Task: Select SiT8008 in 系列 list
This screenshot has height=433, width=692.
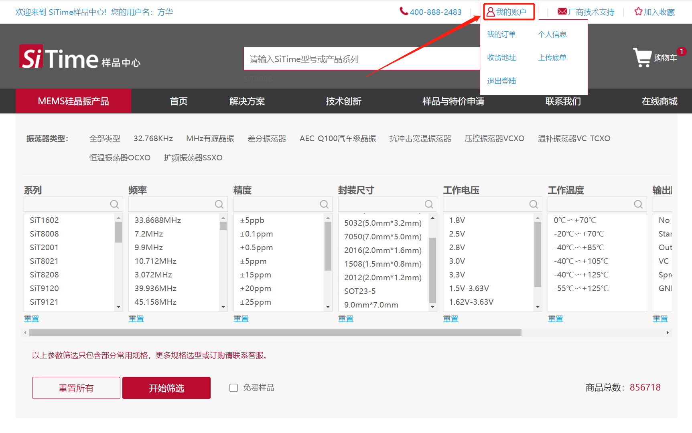Action: (44, 234)
